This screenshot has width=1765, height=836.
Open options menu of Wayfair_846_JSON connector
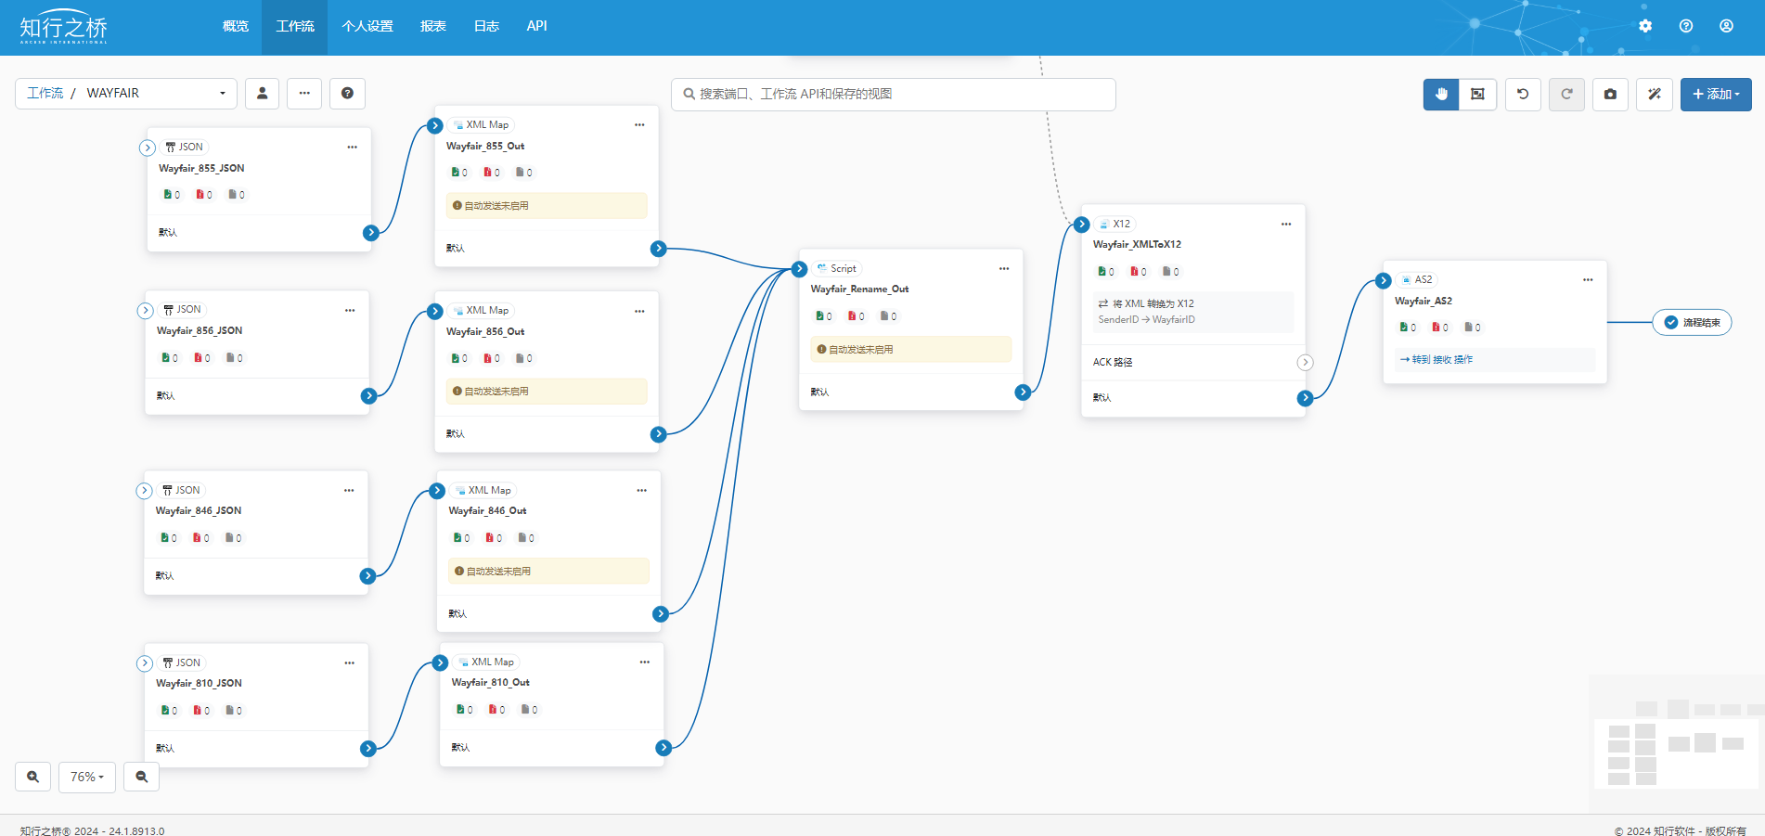349,490
